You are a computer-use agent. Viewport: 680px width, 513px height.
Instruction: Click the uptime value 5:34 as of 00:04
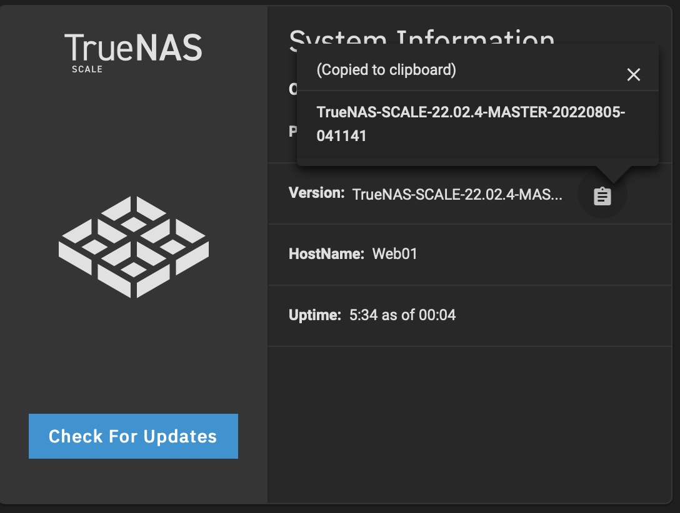pyautogui.click(x=402, y=315)
